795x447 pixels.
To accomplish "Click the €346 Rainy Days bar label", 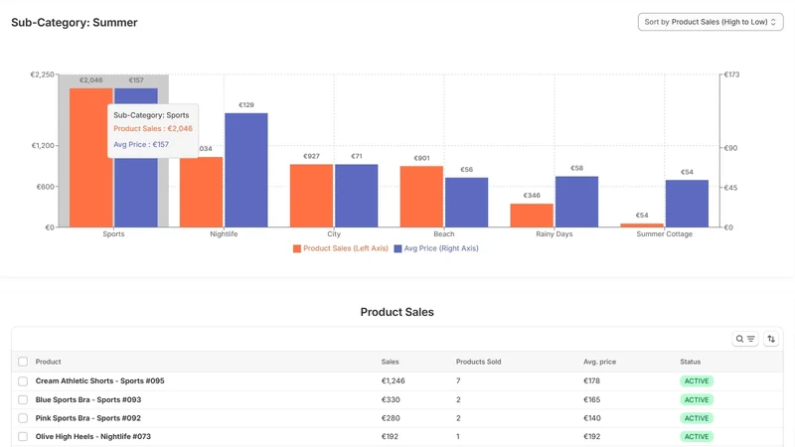I will tap(532, 195).
